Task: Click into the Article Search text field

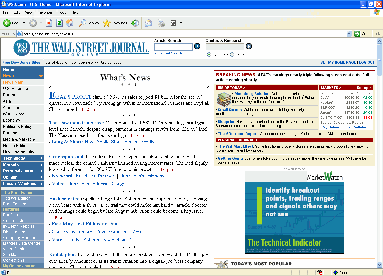Action: tap(173, 47)
